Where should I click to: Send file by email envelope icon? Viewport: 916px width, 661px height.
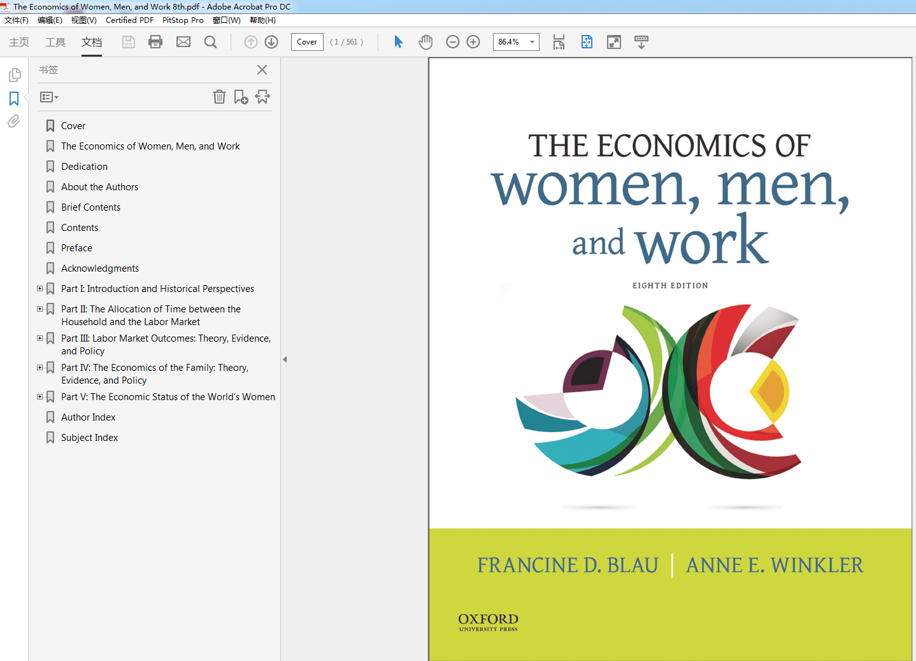coord(183,42)
